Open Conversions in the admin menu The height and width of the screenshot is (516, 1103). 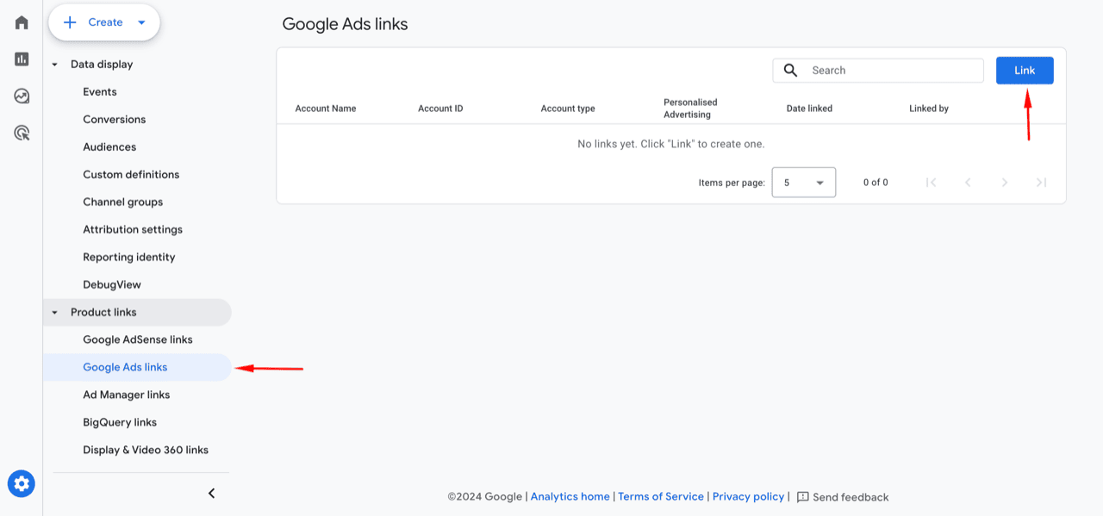[115, 120]
